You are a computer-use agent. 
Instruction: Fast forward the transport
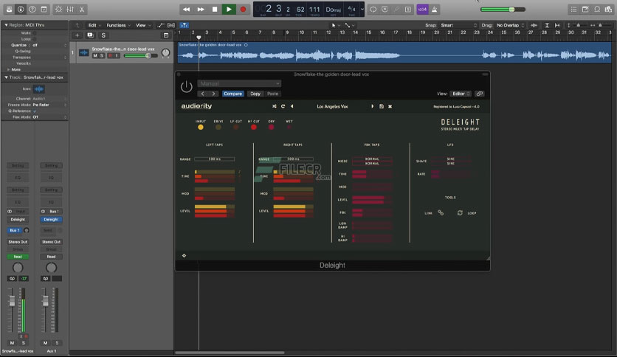[x=200, y=9]
